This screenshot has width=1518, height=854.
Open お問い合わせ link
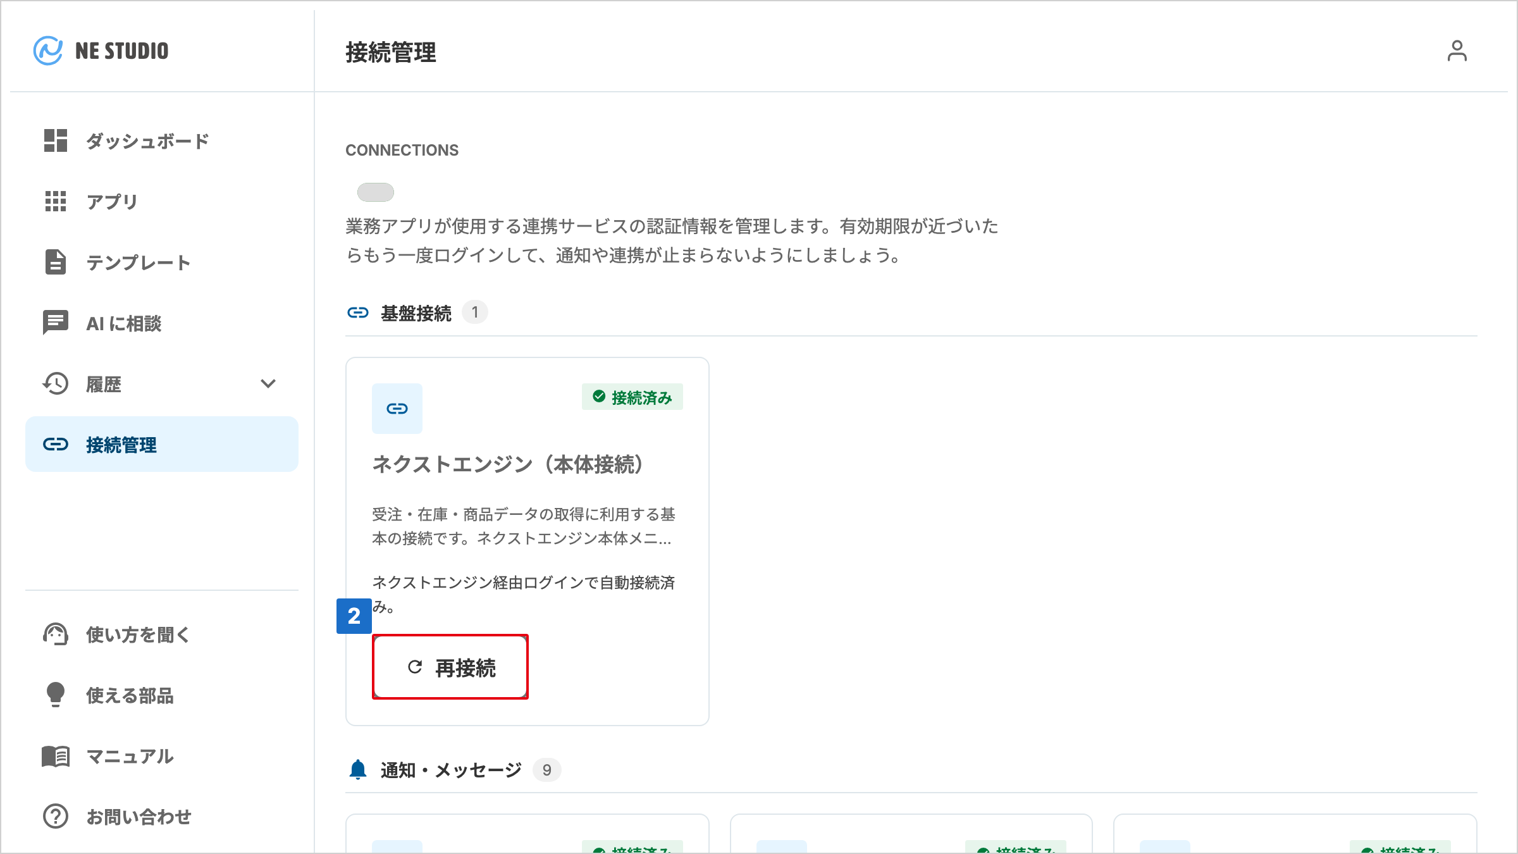point(162,816)
